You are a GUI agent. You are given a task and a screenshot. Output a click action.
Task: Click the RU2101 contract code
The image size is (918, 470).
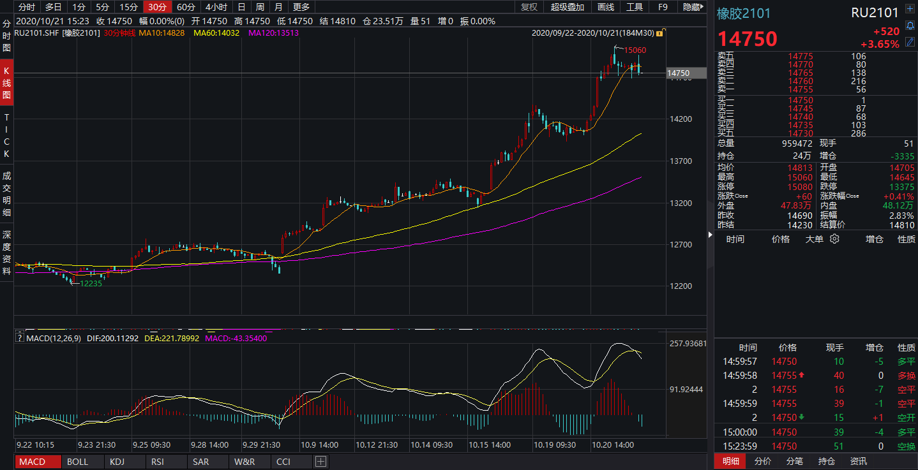(875, 13)
